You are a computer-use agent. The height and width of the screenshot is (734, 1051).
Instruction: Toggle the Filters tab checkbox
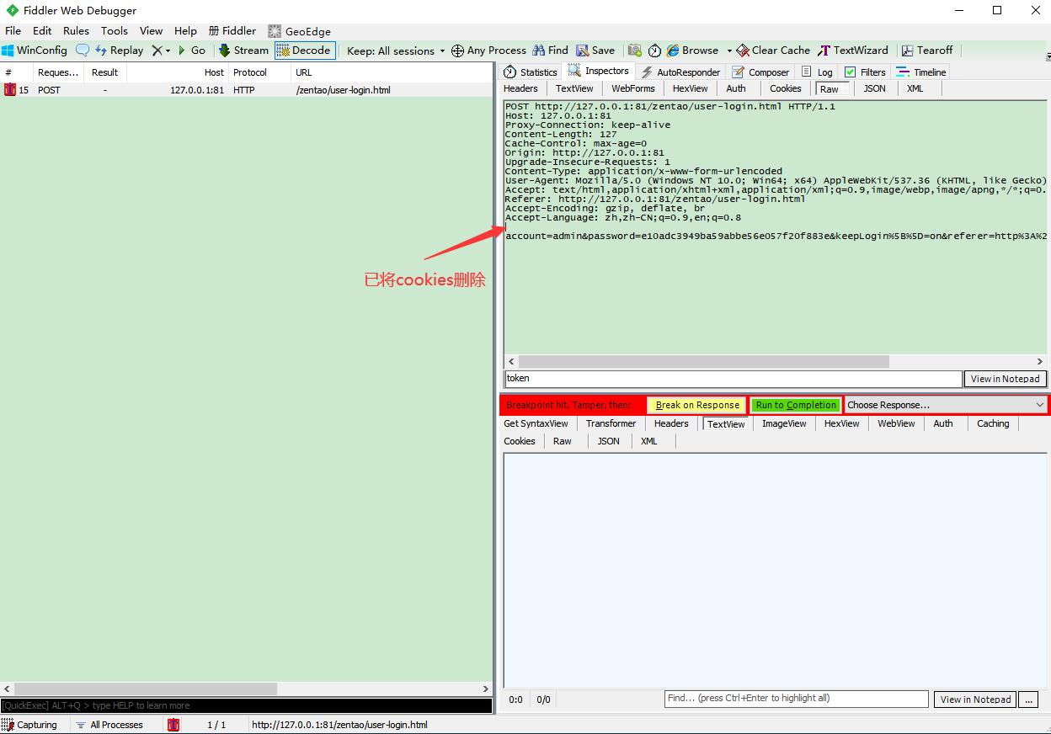(865, 72)
